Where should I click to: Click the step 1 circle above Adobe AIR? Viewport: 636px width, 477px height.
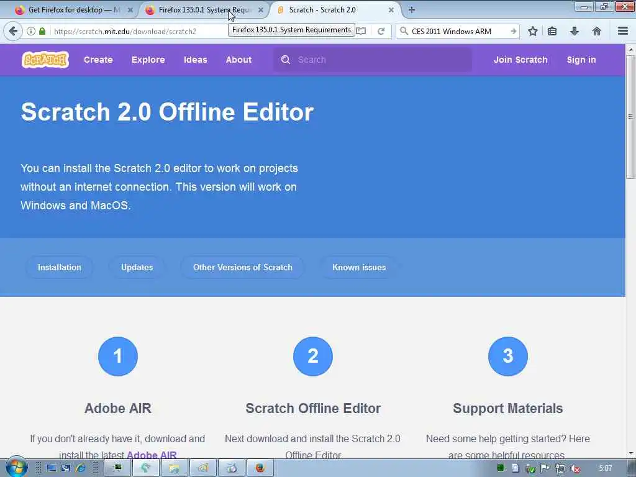(117, 356)
